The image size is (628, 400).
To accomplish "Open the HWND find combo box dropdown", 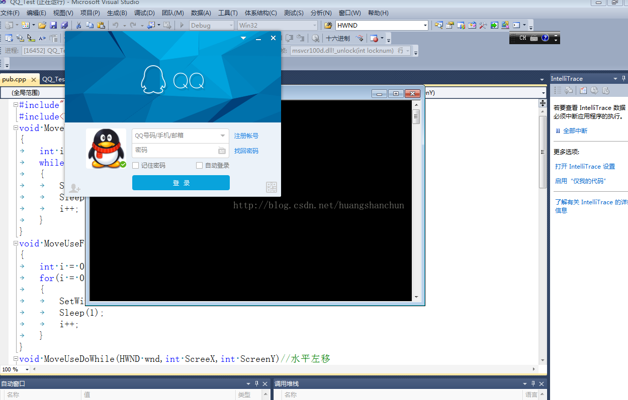I will (425, 25).
